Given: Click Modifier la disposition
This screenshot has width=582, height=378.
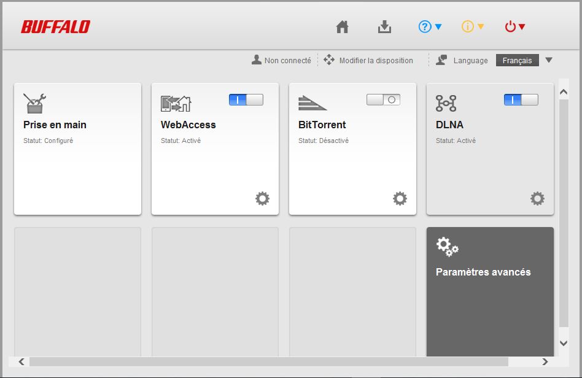Looking at the screenshot, I should point(376,61).
